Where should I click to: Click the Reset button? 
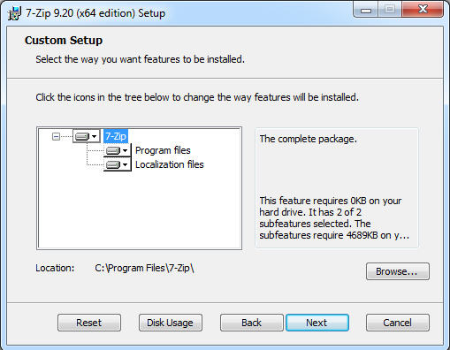point(89,323)
